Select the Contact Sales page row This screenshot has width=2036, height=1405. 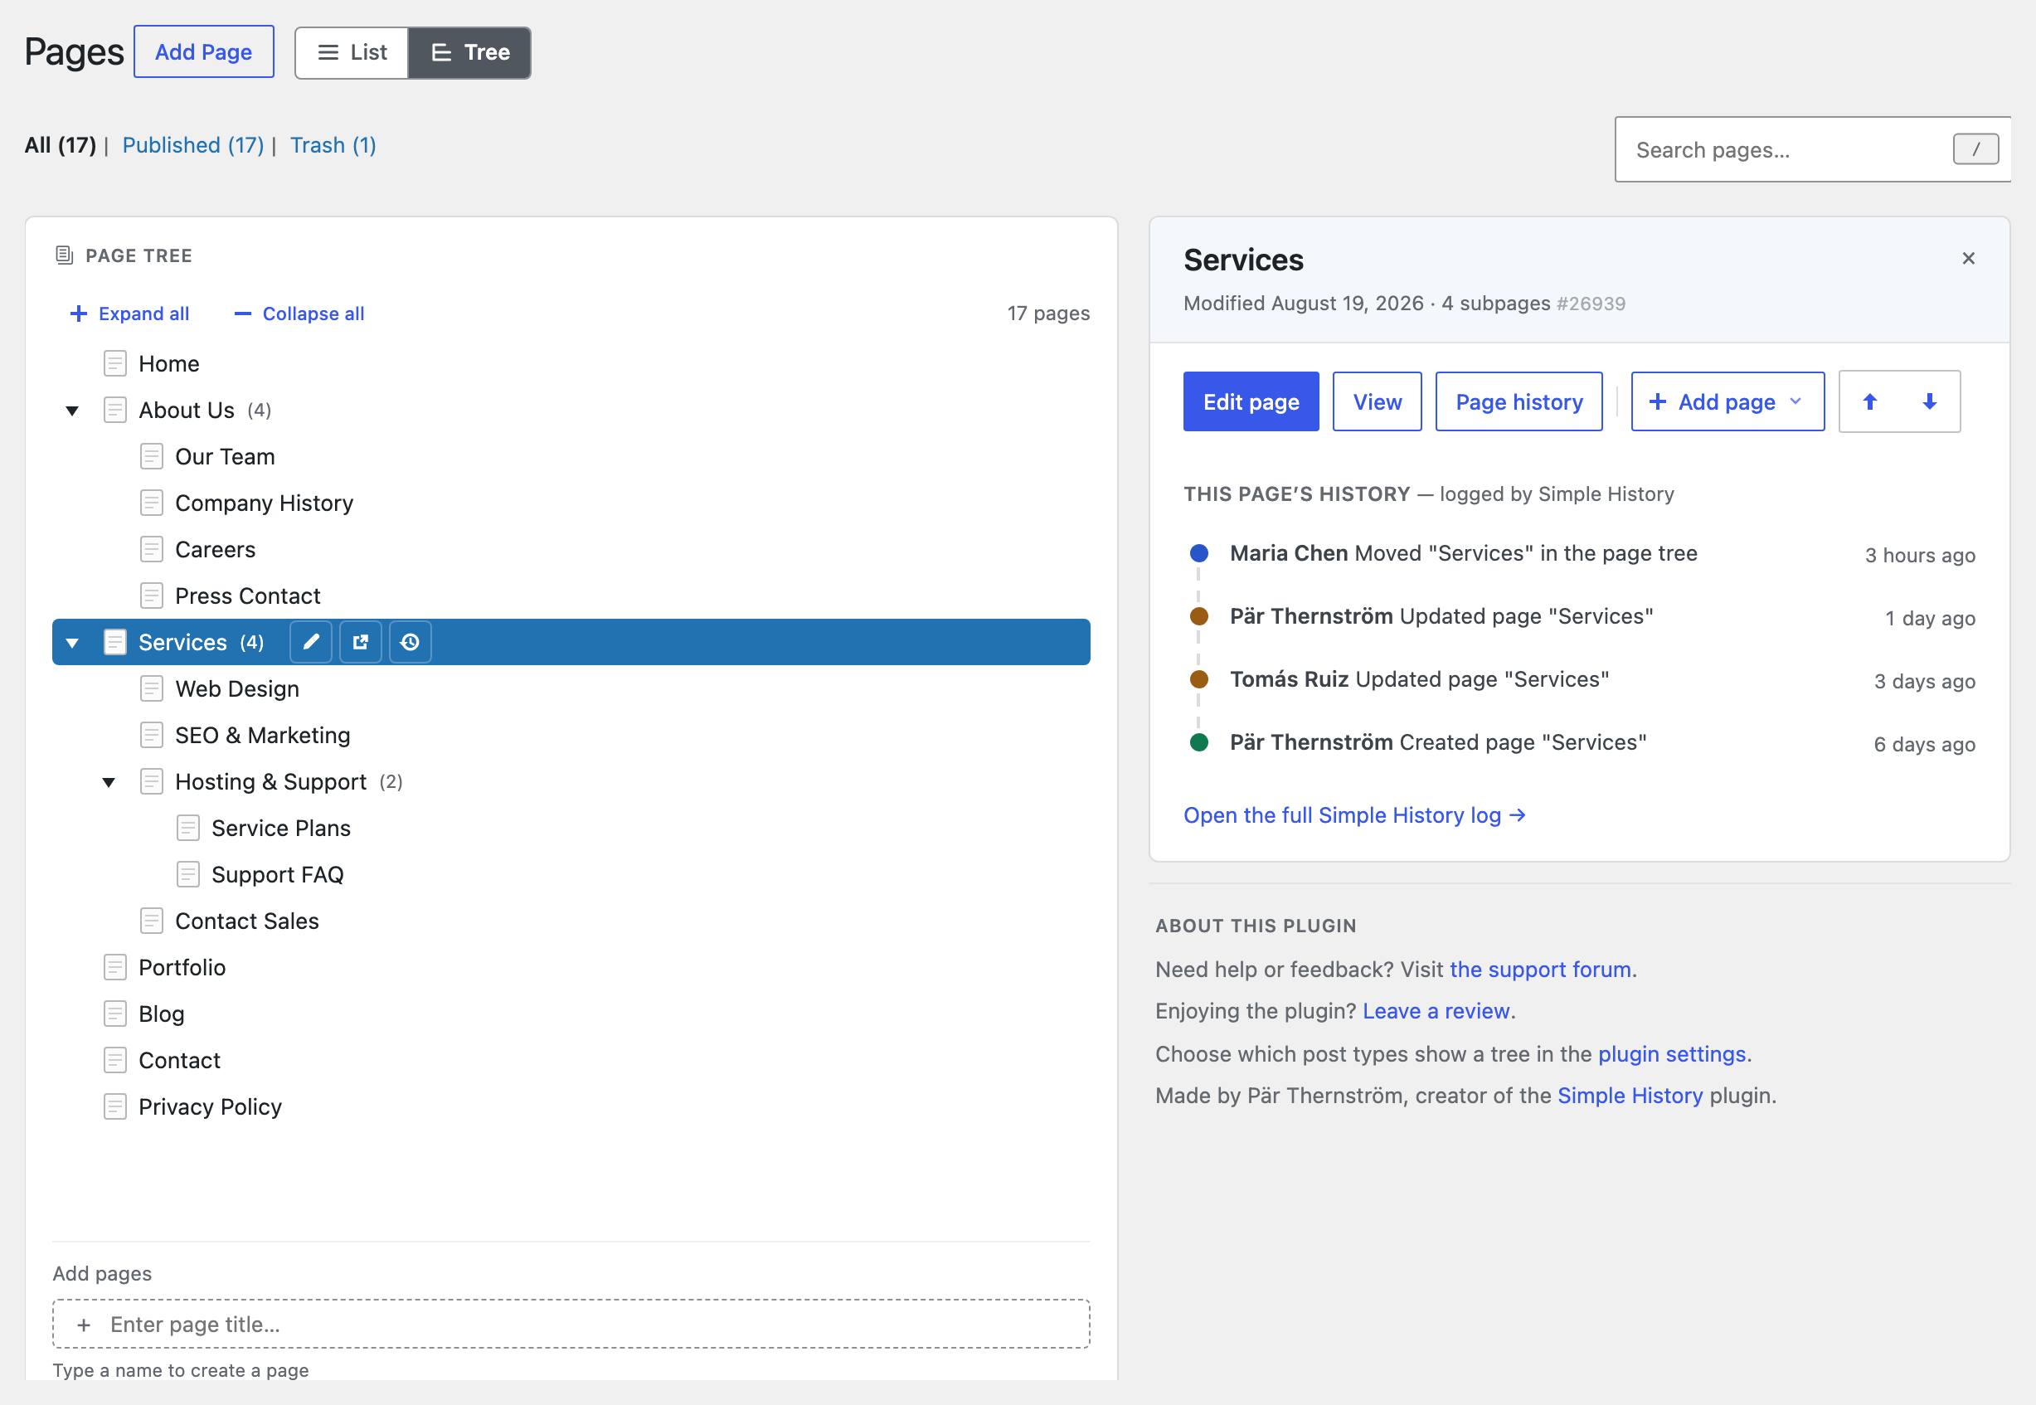click(571, 921)
